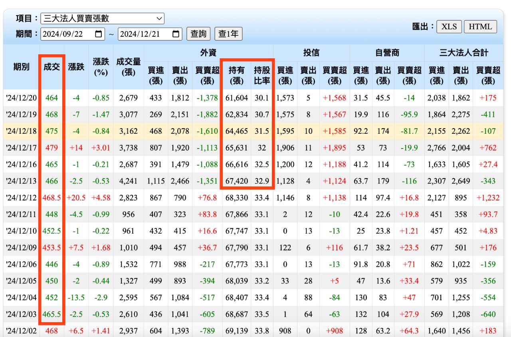Image resolution: width=511 pixels, height=337 pixels.
Task: Click the 外資 group header
Action: pos(208,53)
